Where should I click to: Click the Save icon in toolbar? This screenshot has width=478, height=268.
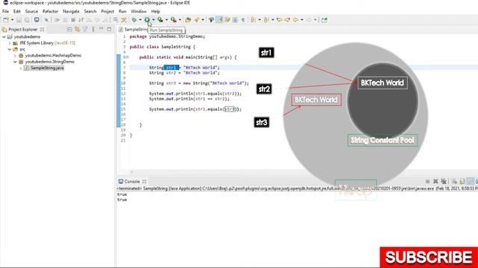click(19, 20)
